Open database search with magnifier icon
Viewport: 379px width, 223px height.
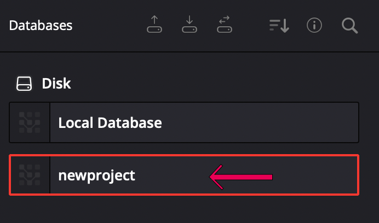tap(350, 26)
